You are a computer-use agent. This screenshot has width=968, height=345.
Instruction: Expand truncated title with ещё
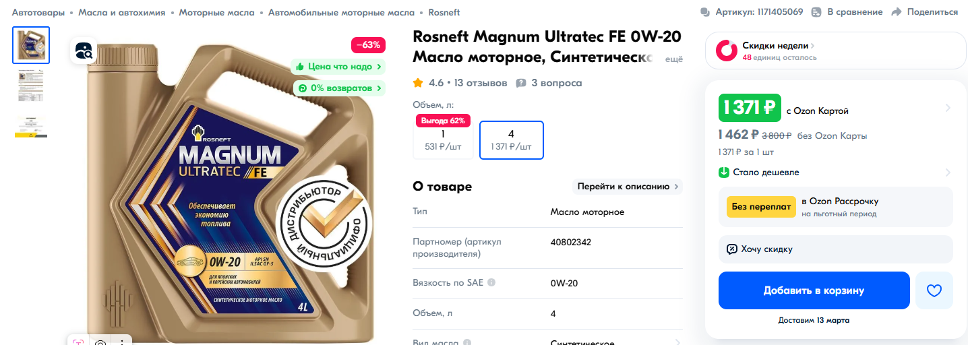(x=674, y=59)
